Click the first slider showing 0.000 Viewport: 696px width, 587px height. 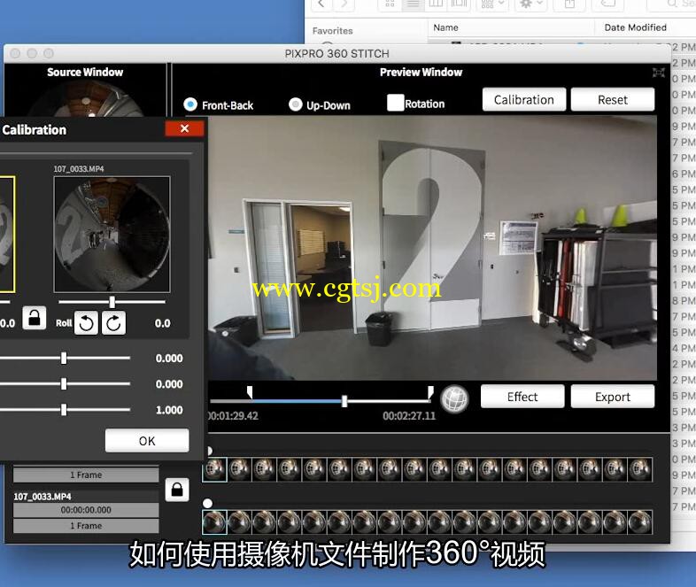tap(65, 358)
